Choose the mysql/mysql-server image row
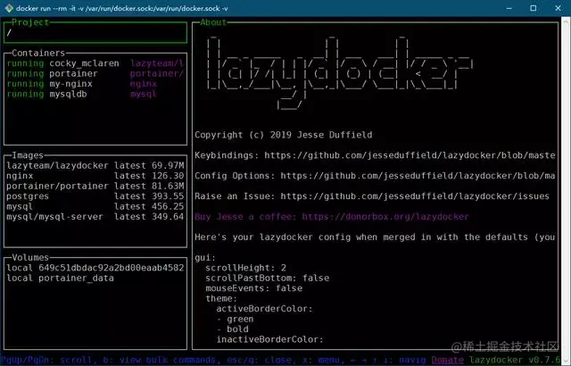Screen dimensions: 571x366 click(95, 217)
